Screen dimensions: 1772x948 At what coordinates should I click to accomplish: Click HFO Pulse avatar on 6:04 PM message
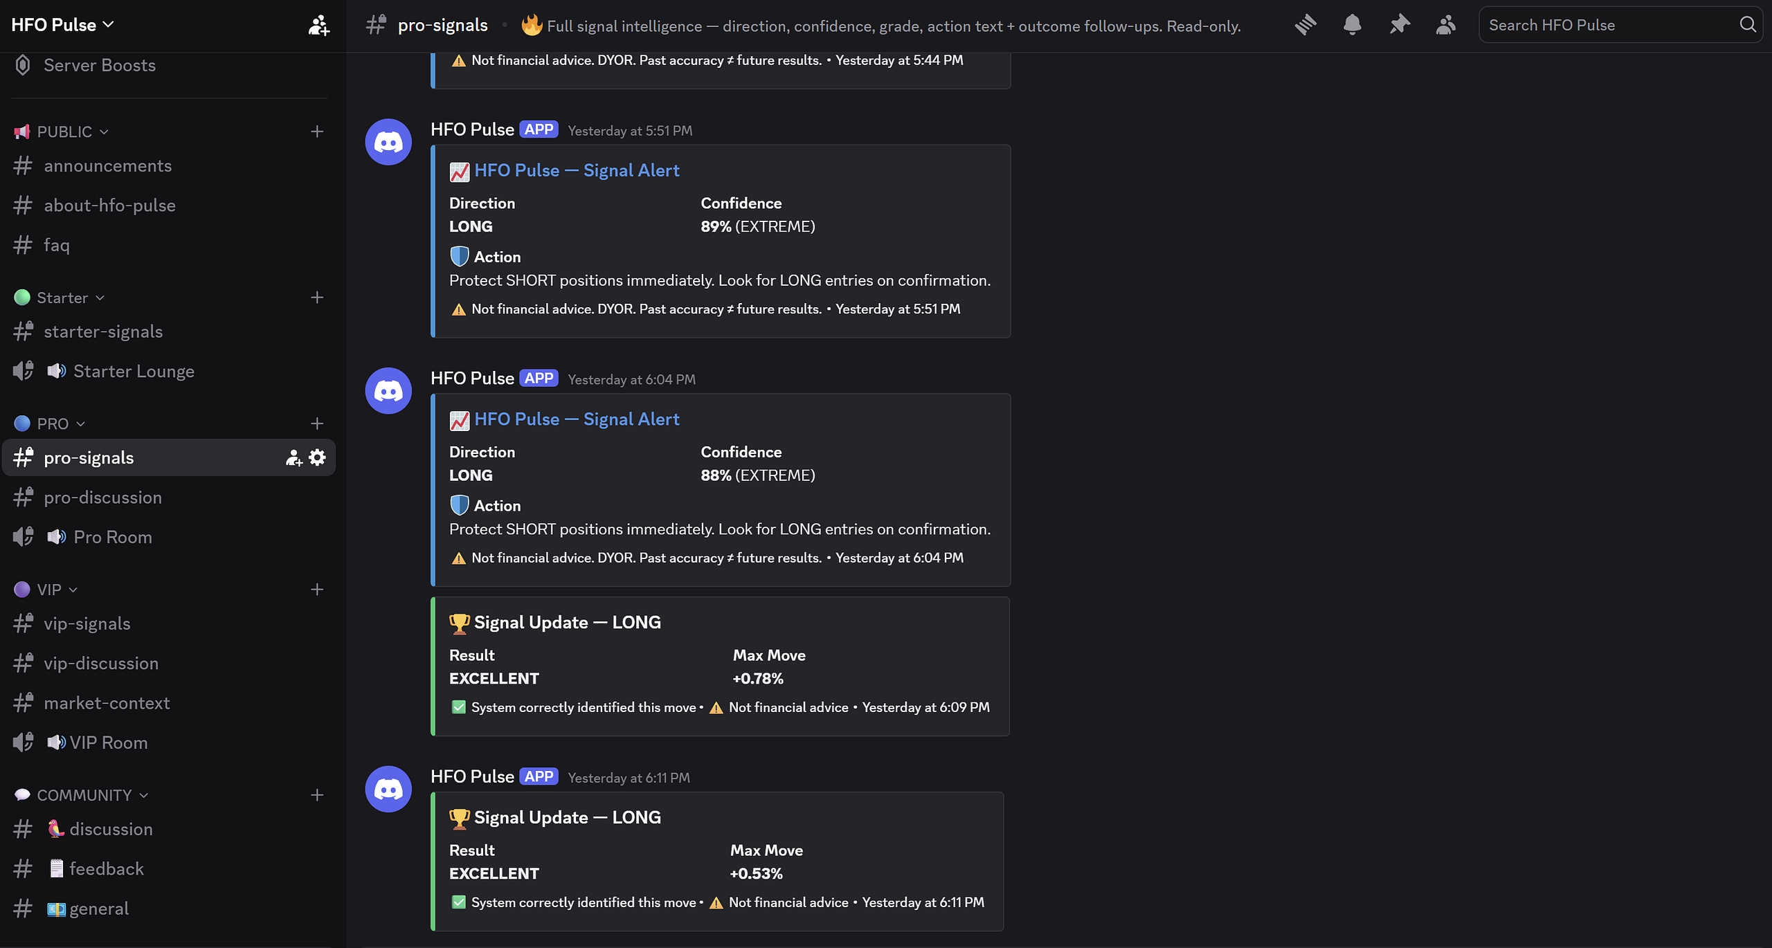pyautogui.click(x=388, y=391)
